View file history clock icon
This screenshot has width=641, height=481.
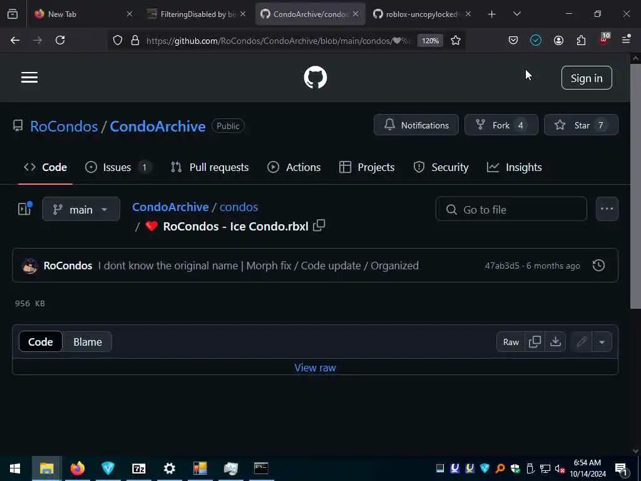tap(598, 265)
